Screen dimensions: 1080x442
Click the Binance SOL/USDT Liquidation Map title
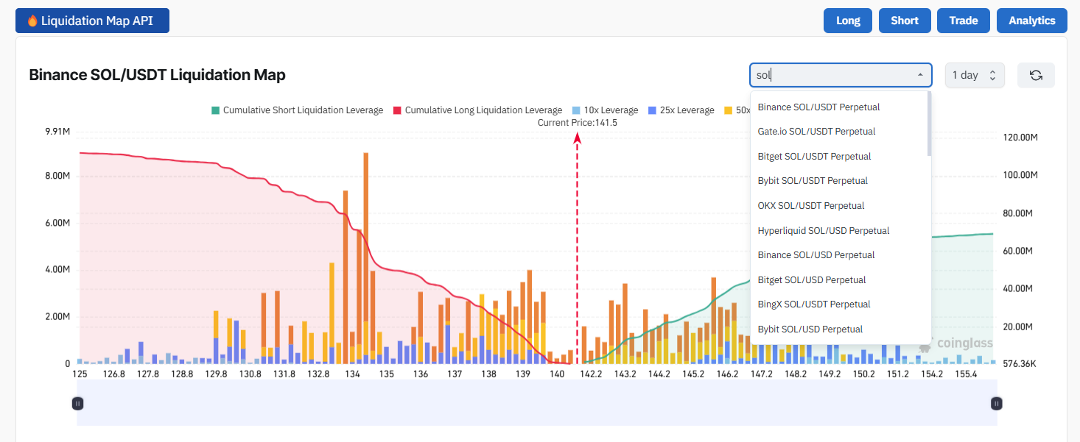coord(157,75)
